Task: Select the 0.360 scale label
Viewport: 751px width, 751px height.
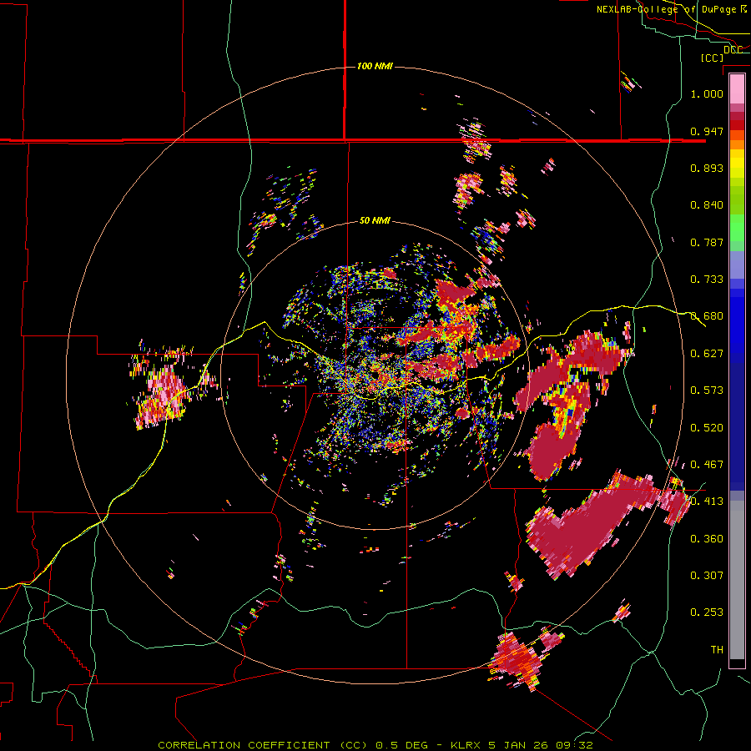Action: point(707,539)
